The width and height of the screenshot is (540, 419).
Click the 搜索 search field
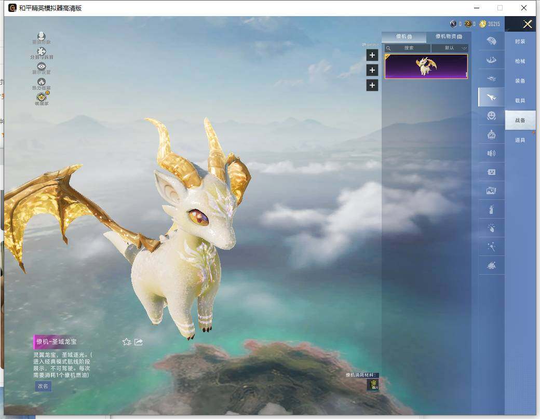[x=408, y=48]
